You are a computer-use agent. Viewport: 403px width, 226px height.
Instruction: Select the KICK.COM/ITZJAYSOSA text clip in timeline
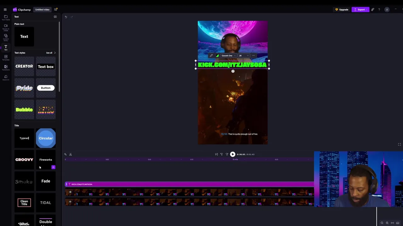[x=190, y=184]
